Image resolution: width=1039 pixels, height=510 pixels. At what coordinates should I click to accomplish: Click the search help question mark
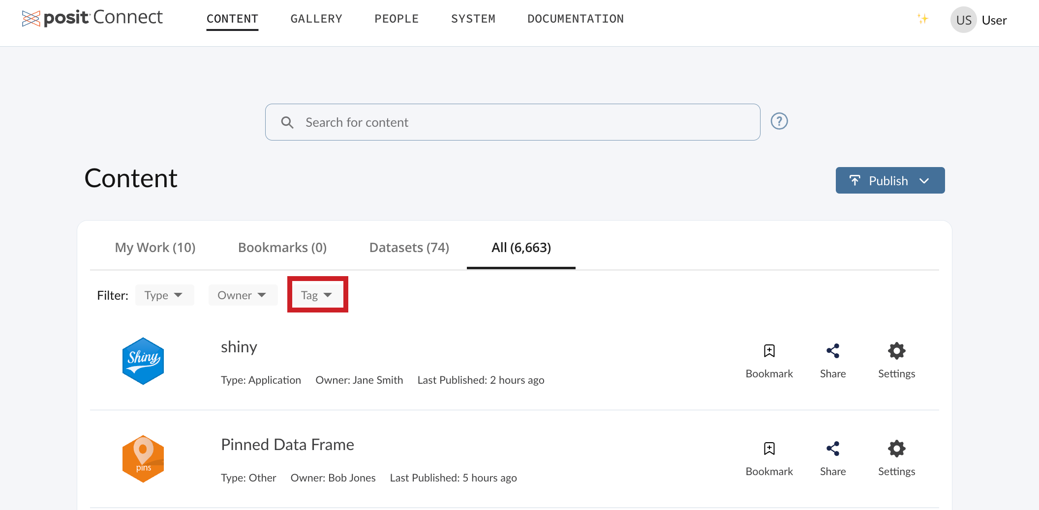(779, 121)
